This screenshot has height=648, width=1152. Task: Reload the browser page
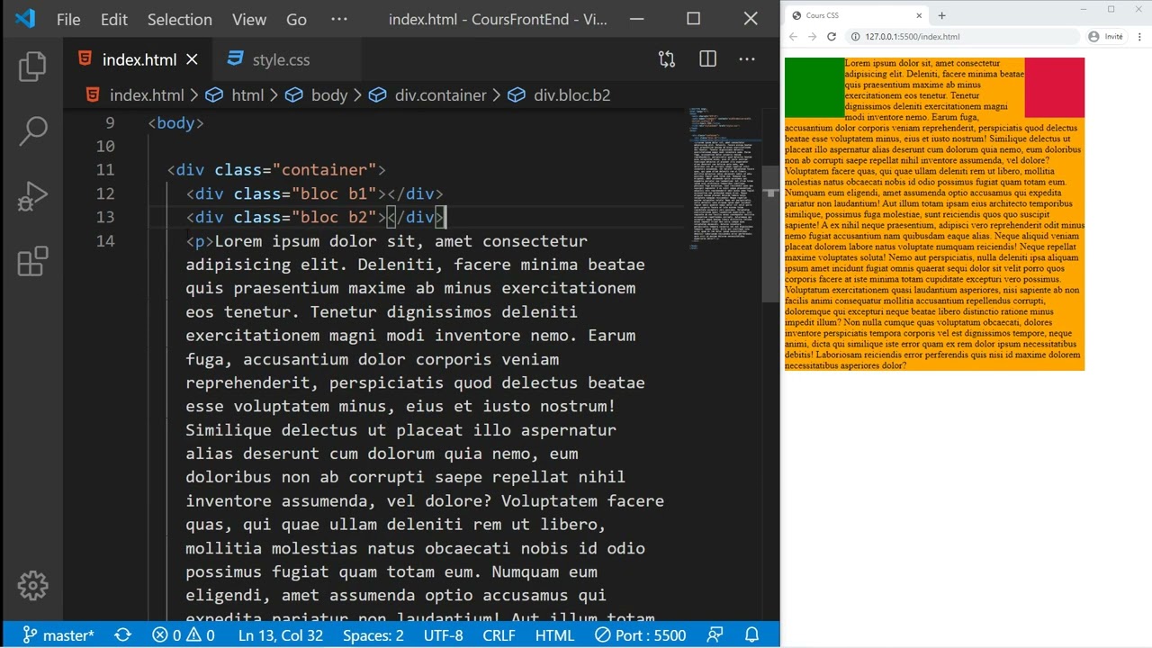click(x=832, y=37)
